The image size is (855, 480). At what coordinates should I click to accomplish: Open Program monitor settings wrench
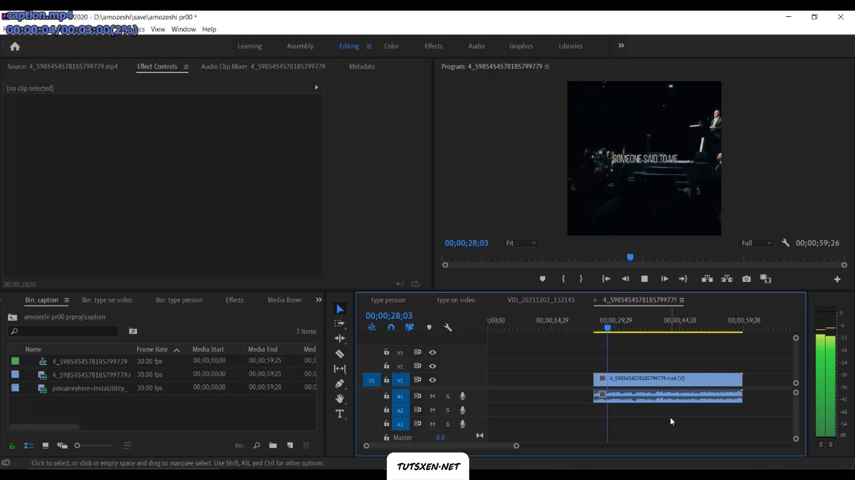pos(786,242)
